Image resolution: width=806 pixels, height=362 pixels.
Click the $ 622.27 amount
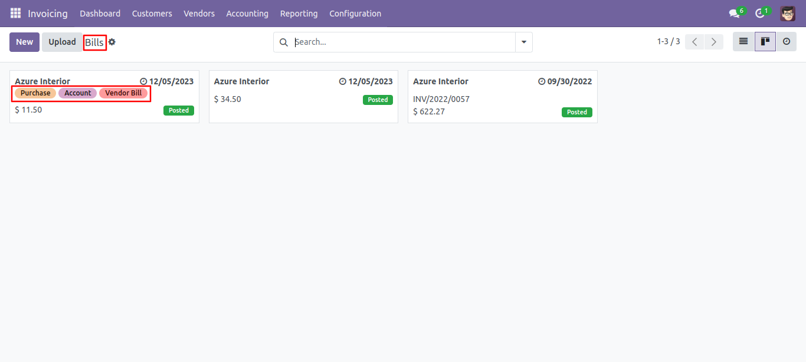coord(429,111)
